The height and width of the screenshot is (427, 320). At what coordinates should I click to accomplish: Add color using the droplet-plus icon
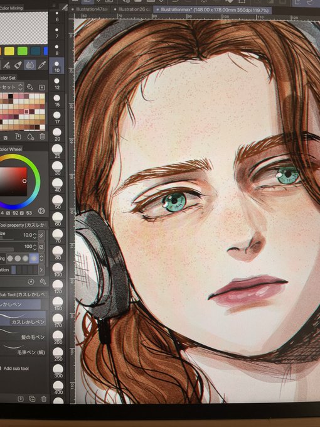click(31, 136)
